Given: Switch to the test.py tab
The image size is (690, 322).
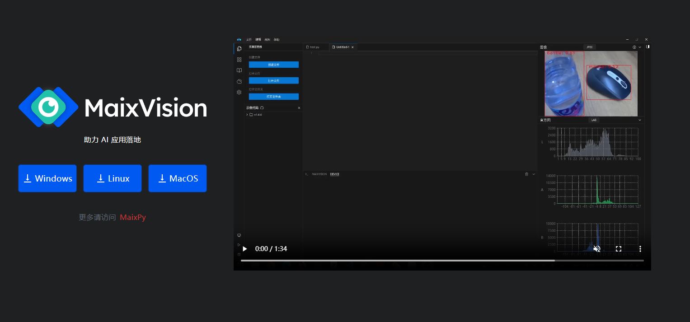Looking at the screenshot, I should point(315,47).
